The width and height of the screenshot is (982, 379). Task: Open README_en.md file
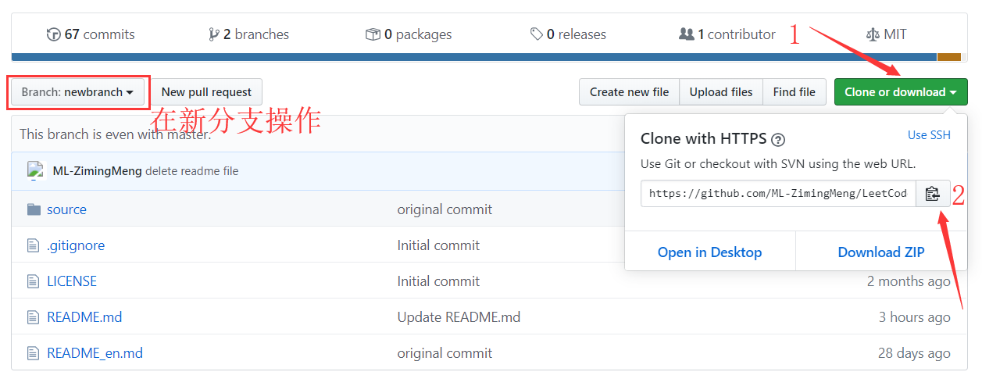(95, 352)
